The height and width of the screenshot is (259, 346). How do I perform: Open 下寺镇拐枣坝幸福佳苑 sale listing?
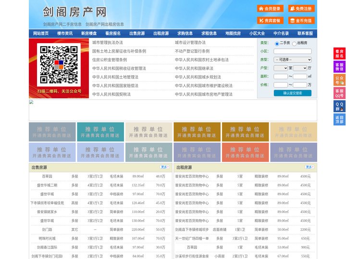(47, 203)
